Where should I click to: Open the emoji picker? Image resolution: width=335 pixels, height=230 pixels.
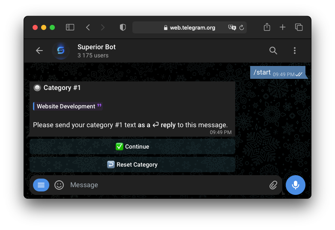point(59,185)
